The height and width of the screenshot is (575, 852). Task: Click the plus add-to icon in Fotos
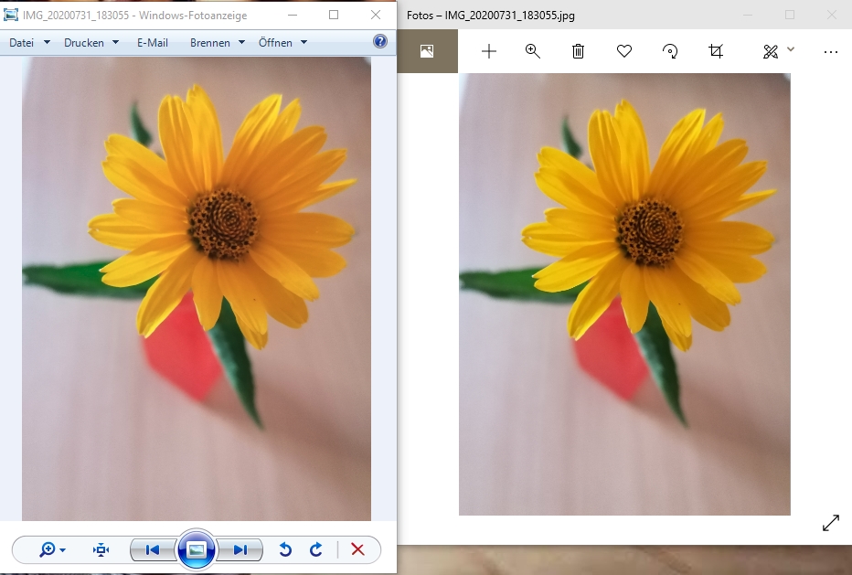[x=489, y=51]
